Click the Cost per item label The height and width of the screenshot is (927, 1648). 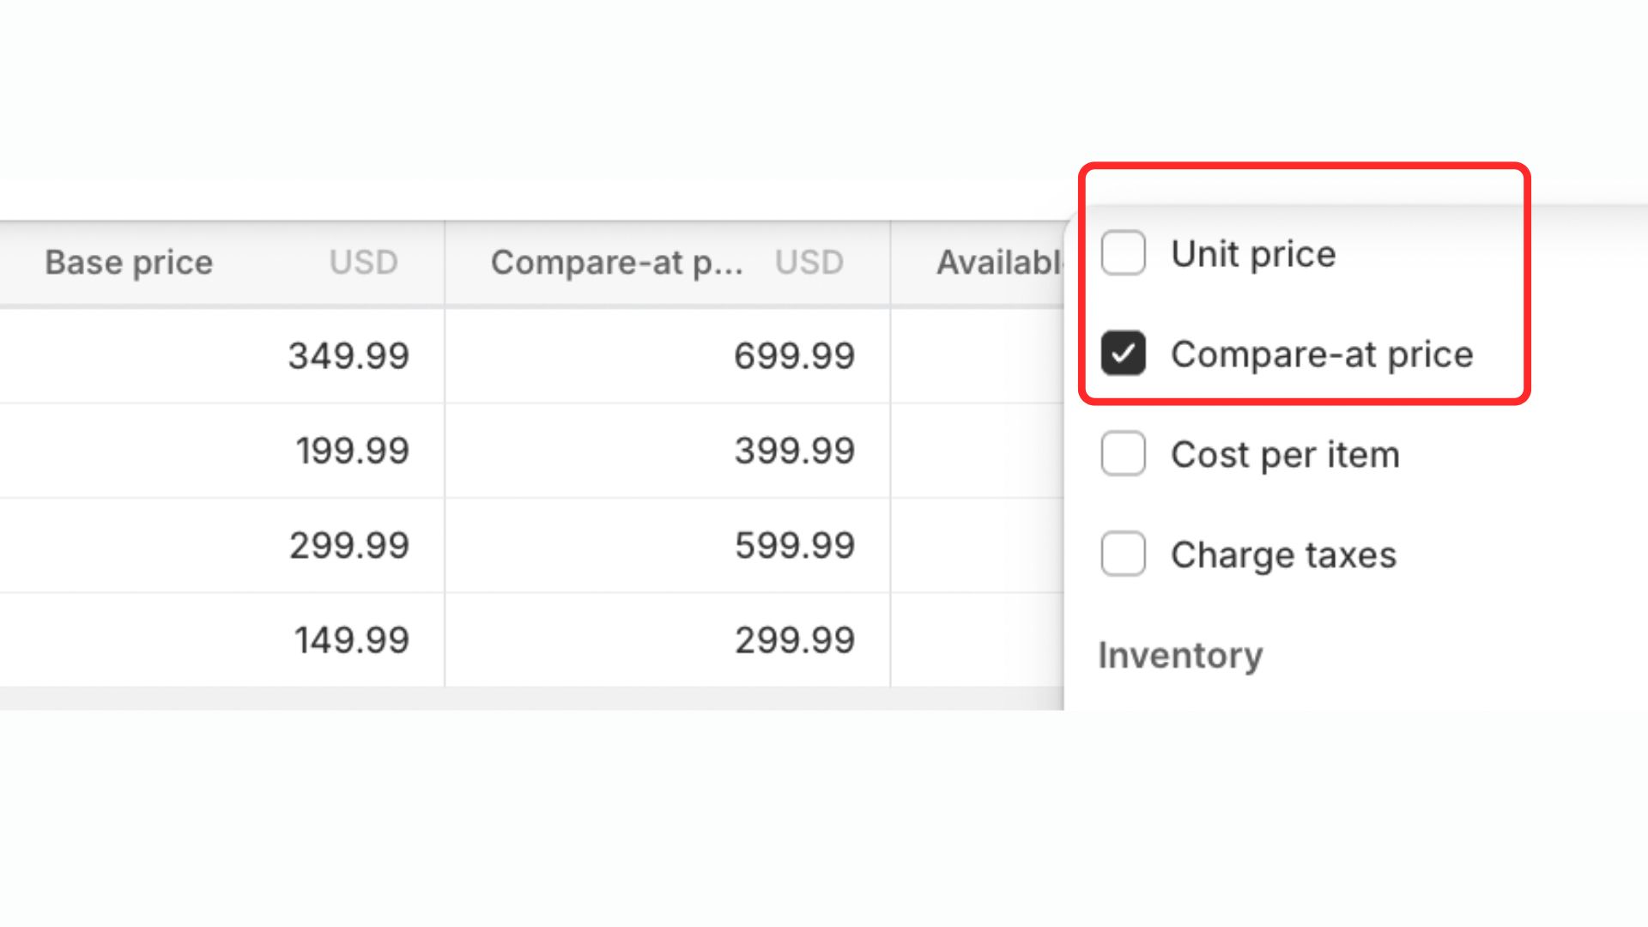[x=1285, y=455]
